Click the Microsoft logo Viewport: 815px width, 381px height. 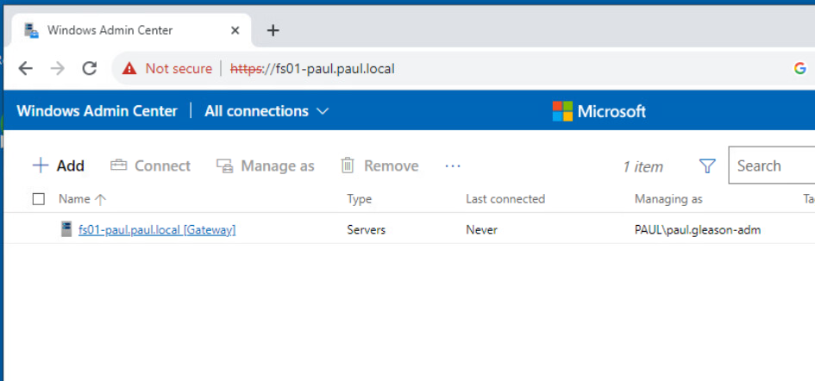point(563,111)
